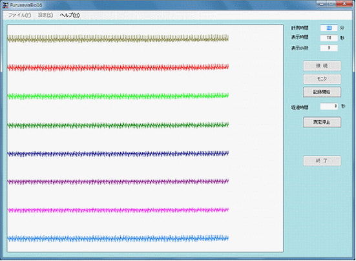The width and height of the screenshot is (356, 261).
Task: Click the 接続 (Connect) button
Action: coord(322,66)
